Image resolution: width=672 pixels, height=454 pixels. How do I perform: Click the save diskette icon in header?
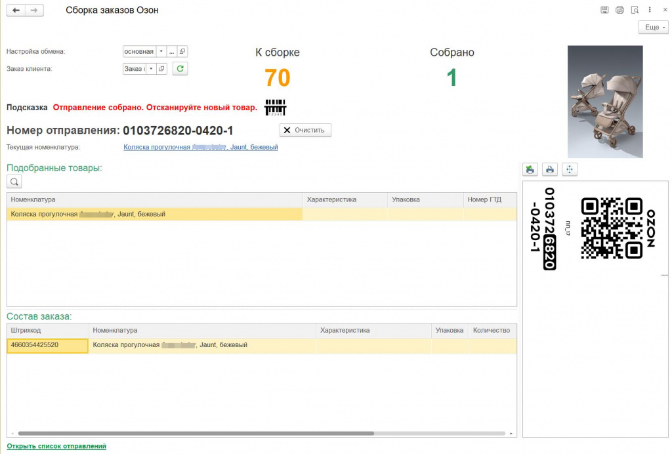[604, 10]
